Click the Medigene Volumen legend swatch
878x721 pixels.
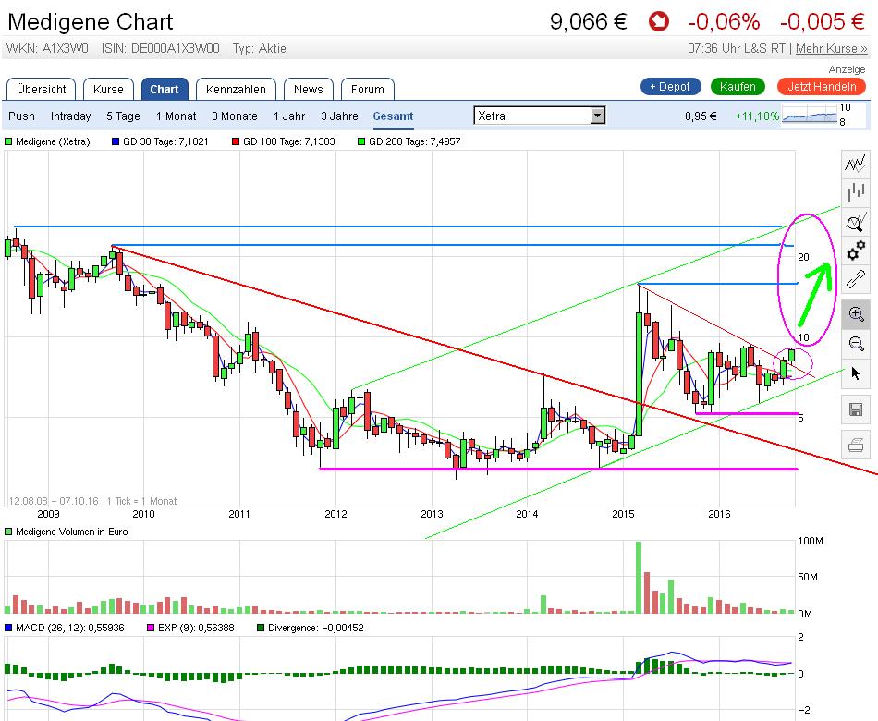coord(8,532)
